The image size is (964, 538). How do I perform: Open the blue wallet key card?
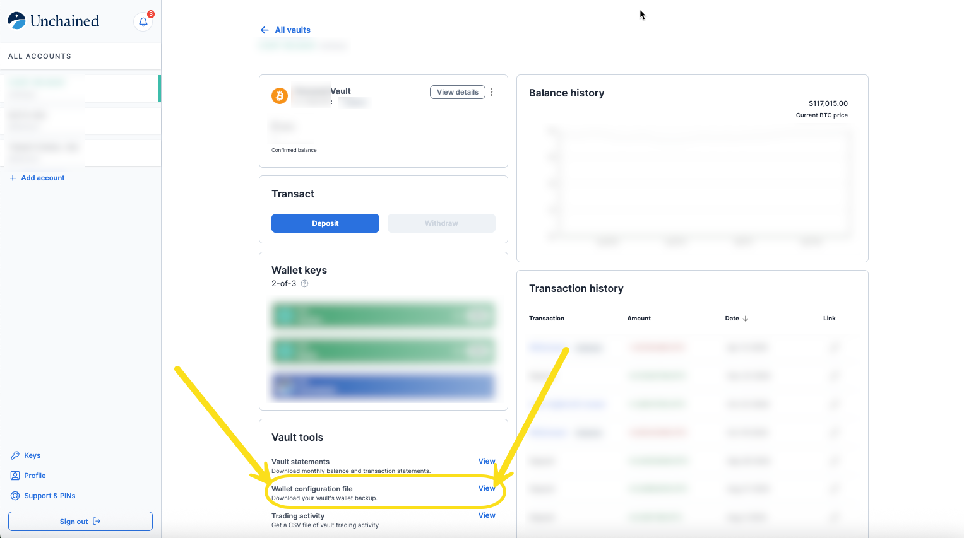[x=383, y=386]
